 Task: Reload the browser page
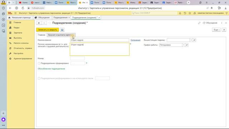click(x=23, y=8)
